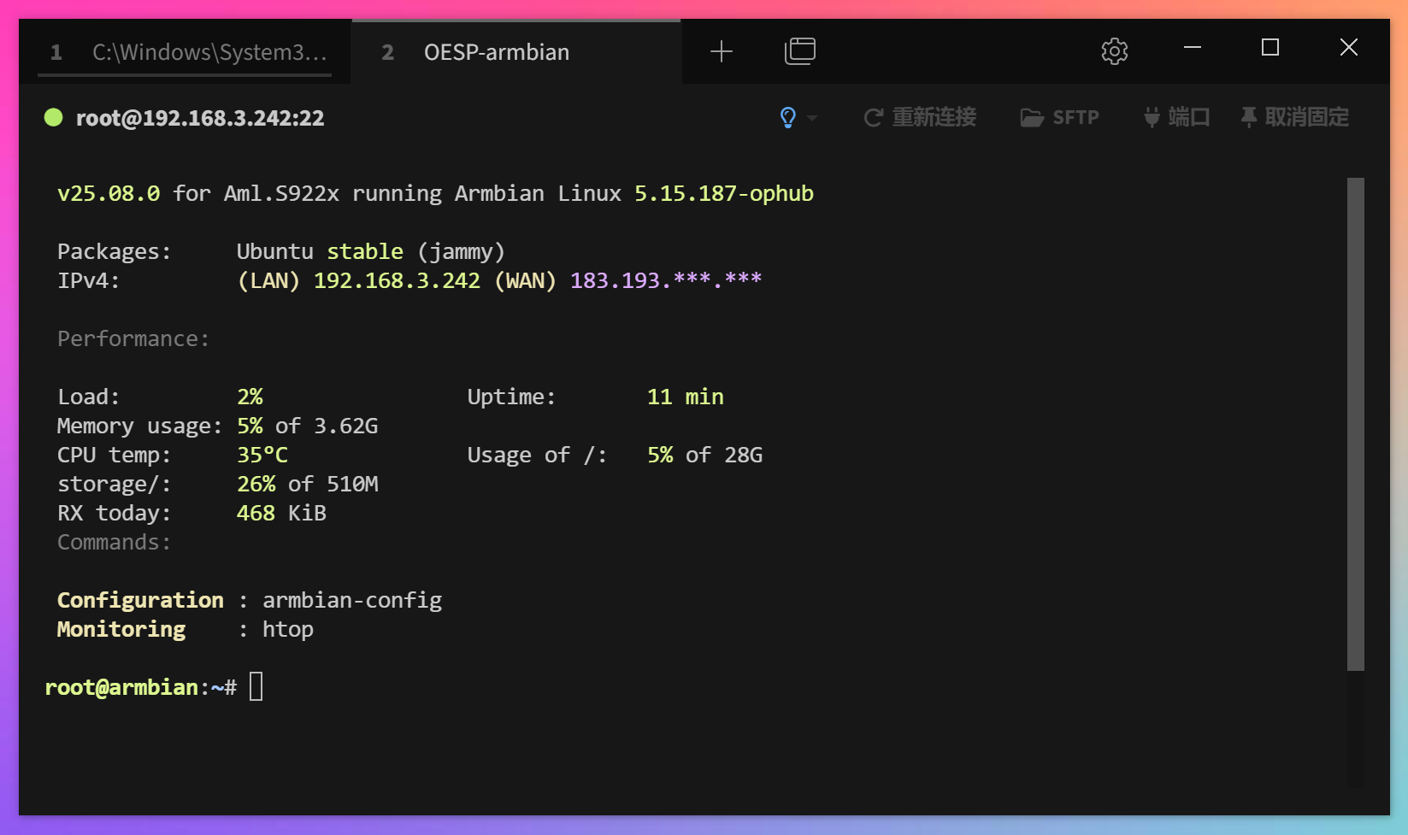Click the green connection status dot

pyautogui.click(x=54, y=117)
